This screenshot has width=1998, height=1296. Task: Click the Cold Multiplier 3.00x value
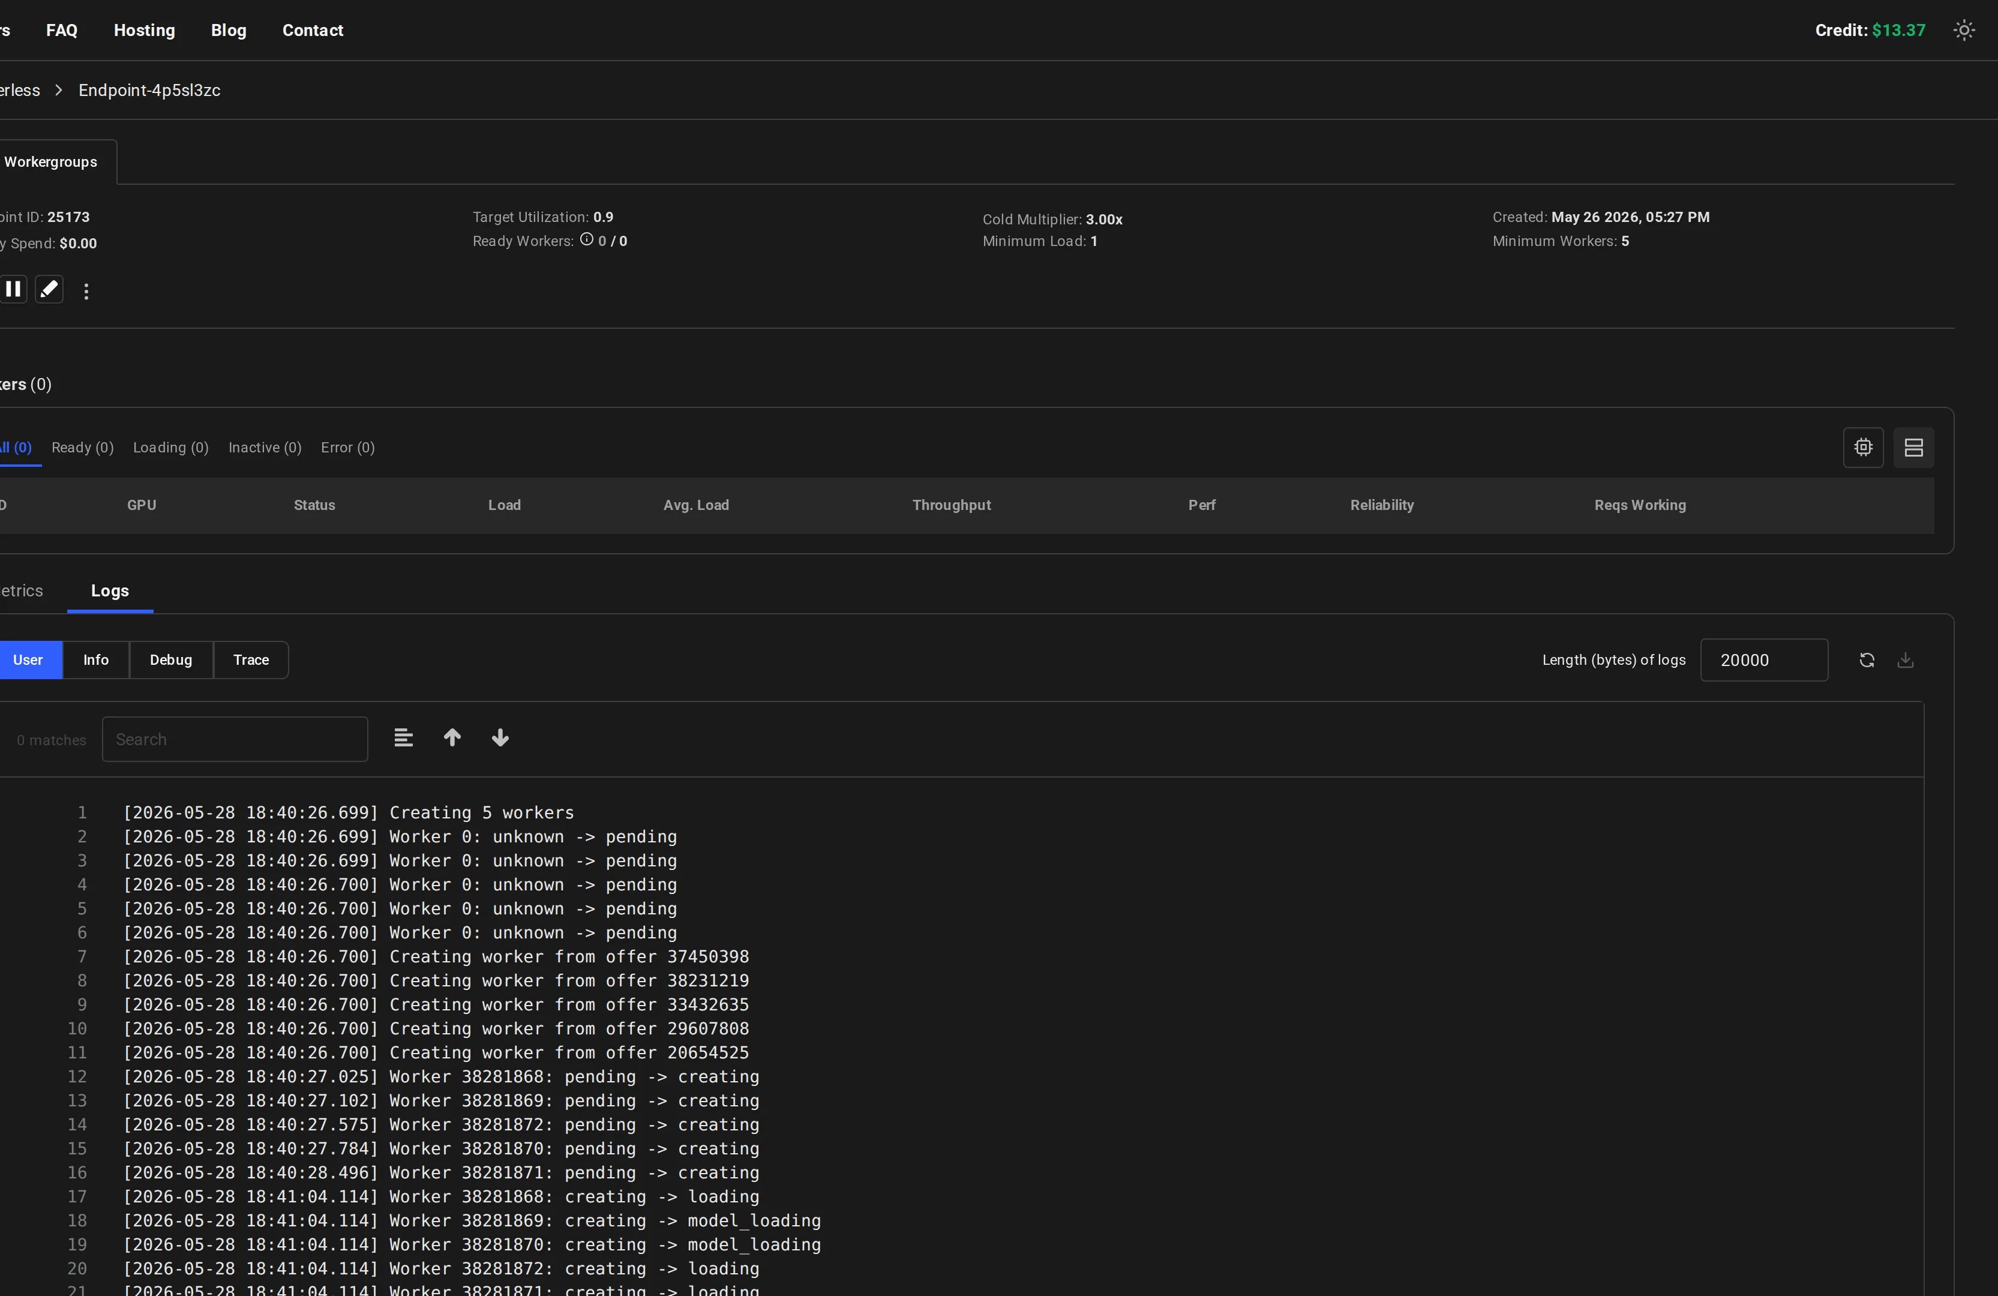click(x=1104, y=219)
